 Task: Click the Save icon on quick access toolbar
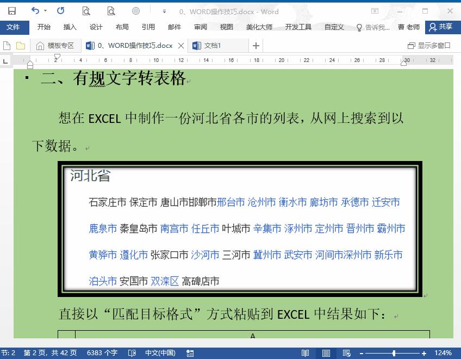(x=11, y=11)
